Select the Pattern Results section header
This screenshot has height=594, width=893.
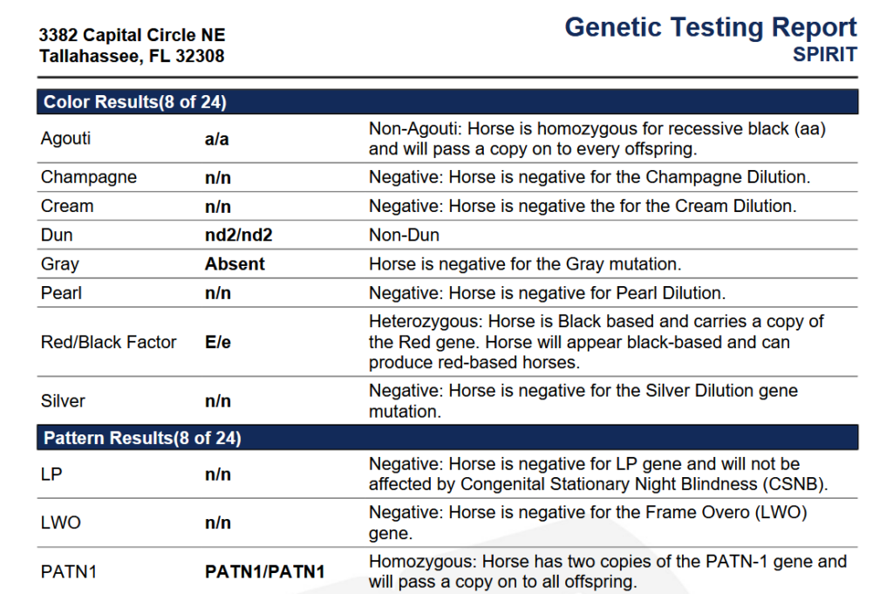coord(142,438)
